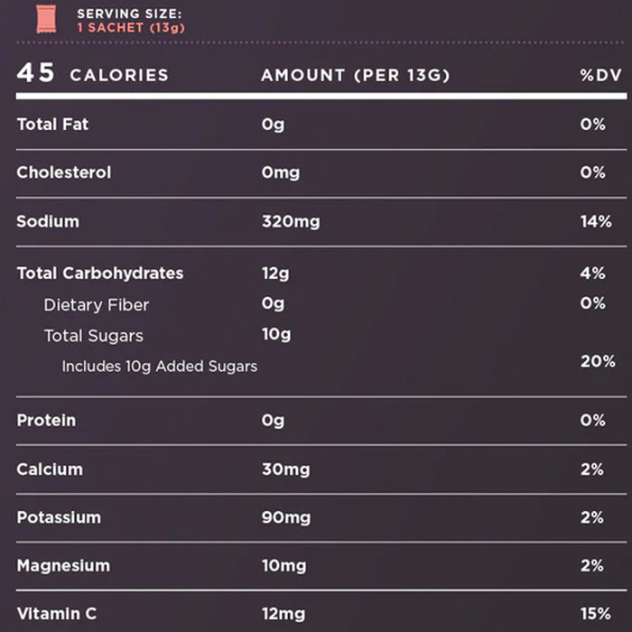Click the "%DV" column header
Screen dimensions: 632x632
tap(601, 75)
